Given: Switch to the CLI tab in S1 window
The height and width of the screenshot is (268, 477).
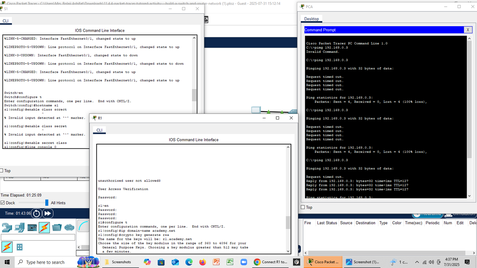Looking at the screenshot, I should (x=6, y=21).
